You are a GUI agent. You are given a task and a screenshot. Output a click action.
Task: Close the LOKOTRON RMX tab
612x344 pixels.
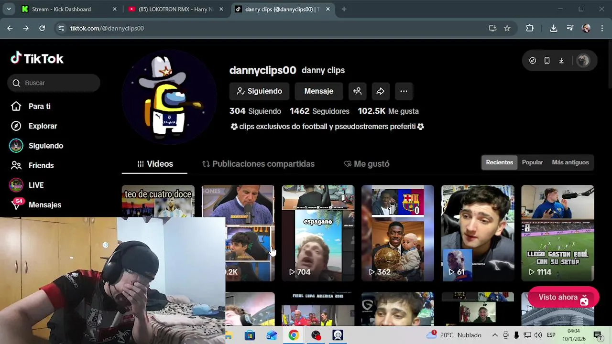[221, 9]
